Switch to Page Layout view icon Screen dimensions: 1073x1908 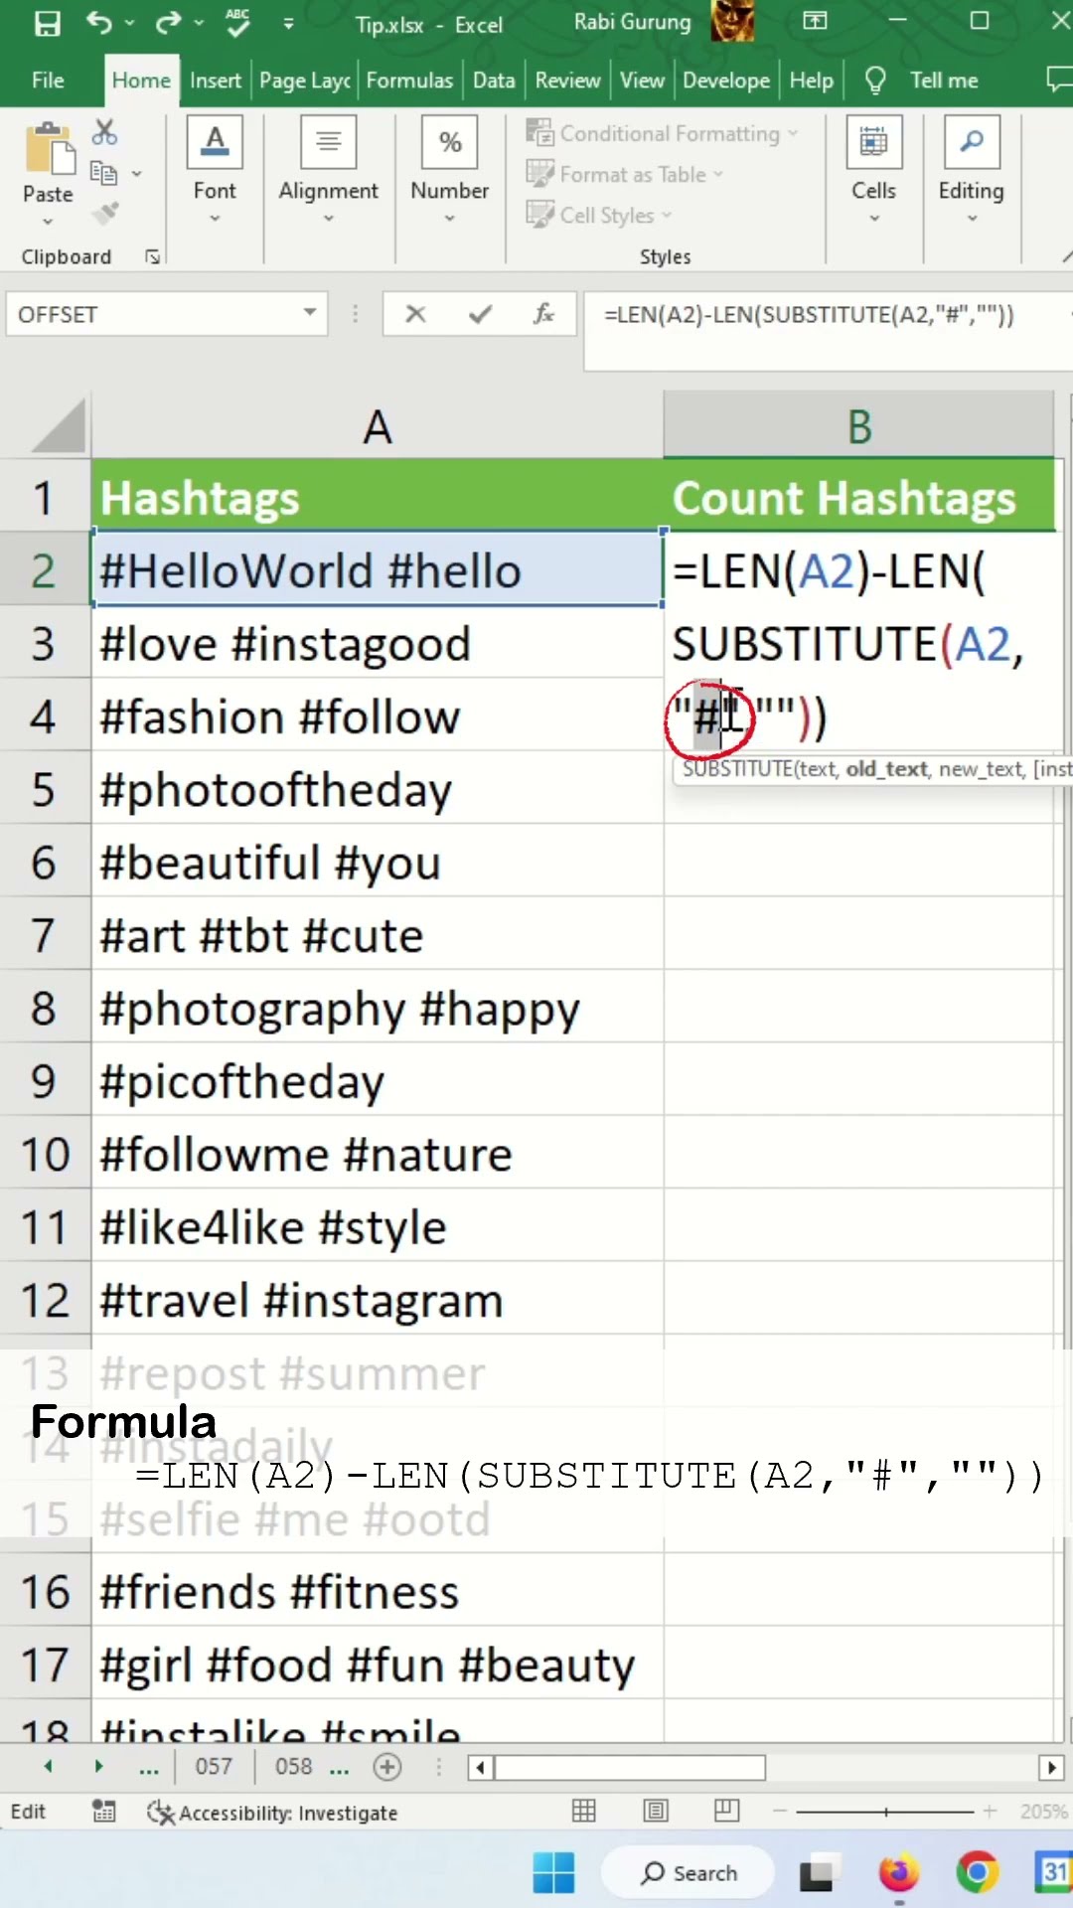[656, 1811]
